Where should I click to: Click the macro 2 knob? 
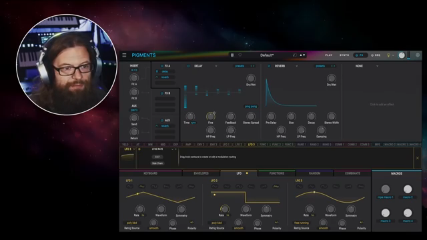point(408,189)
